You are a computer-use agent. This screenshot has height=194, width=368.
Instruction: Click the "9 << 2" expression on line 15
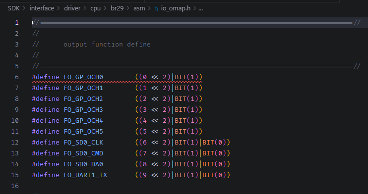[155, 175]
